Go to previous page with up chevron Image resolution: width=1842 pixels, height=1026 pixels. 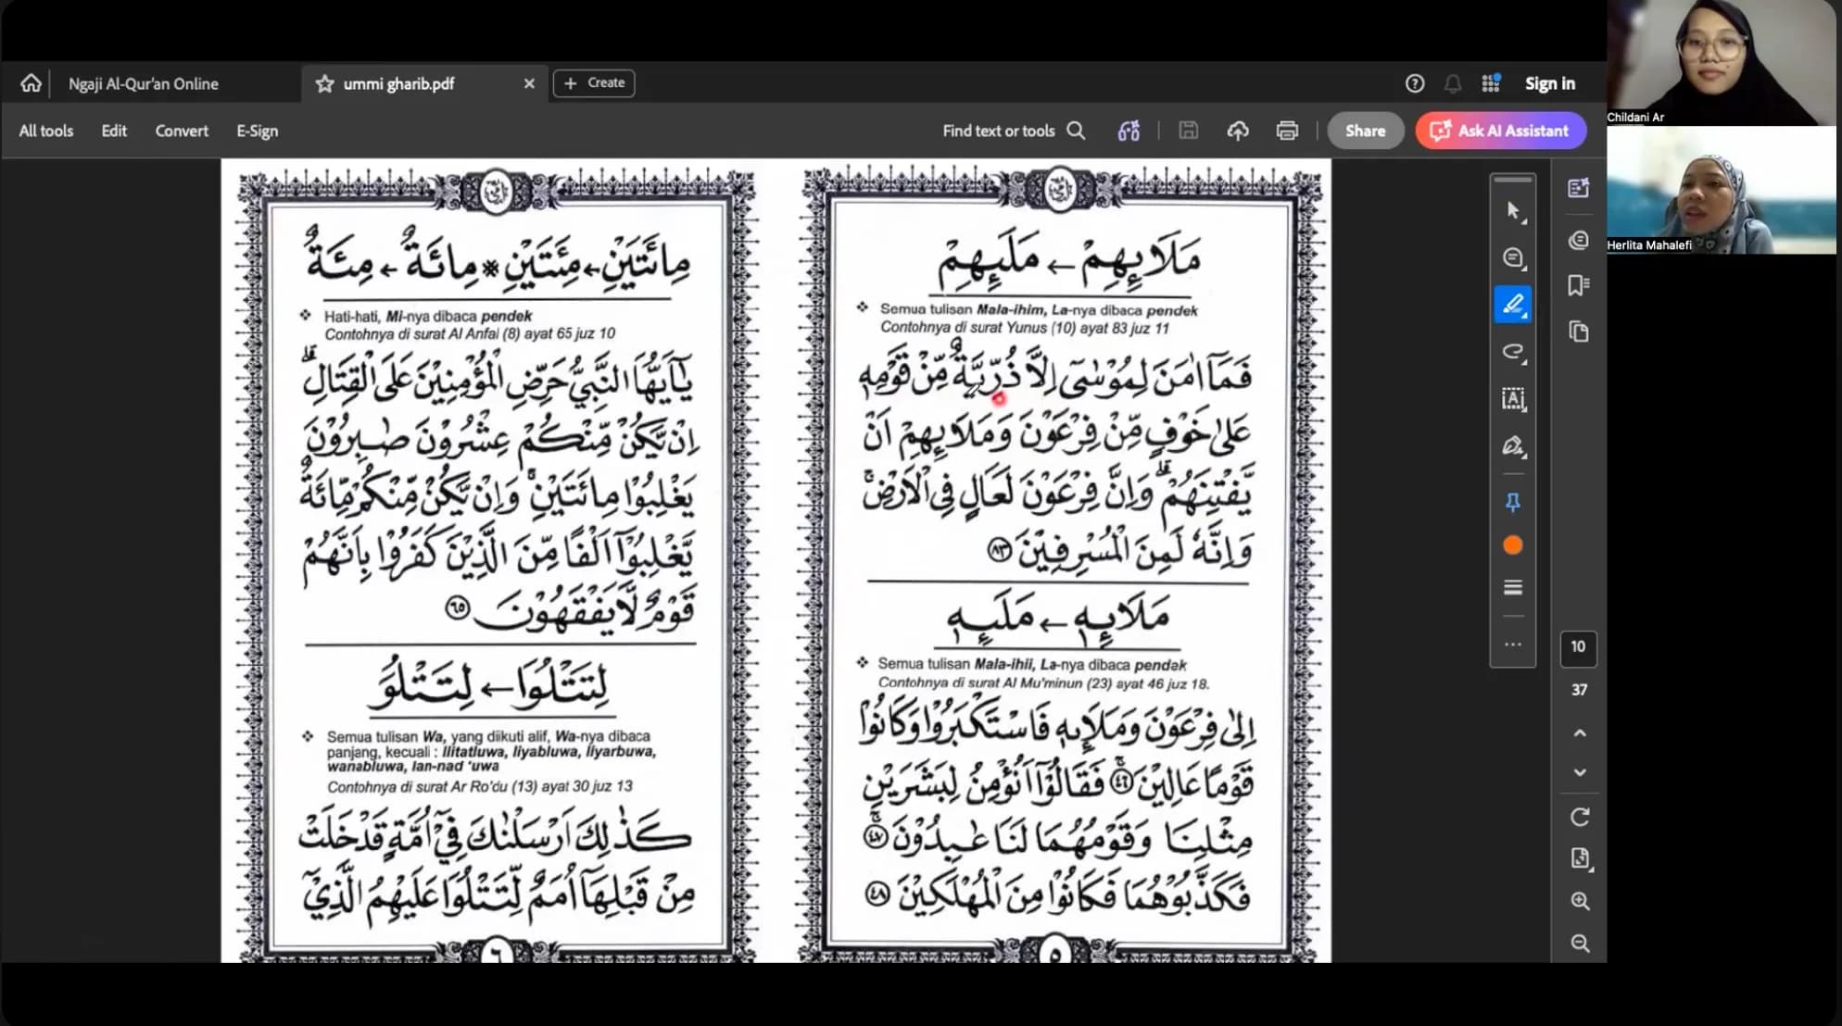[x=1580, y=732]
